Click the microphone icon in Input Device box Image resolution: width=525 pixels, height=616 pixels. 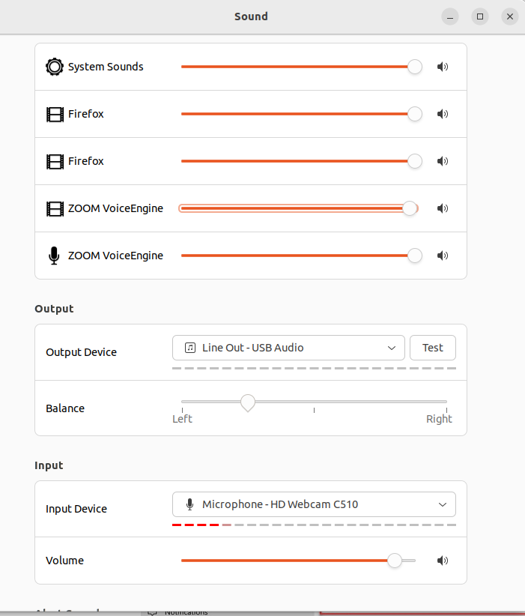(x=190, y=504)
